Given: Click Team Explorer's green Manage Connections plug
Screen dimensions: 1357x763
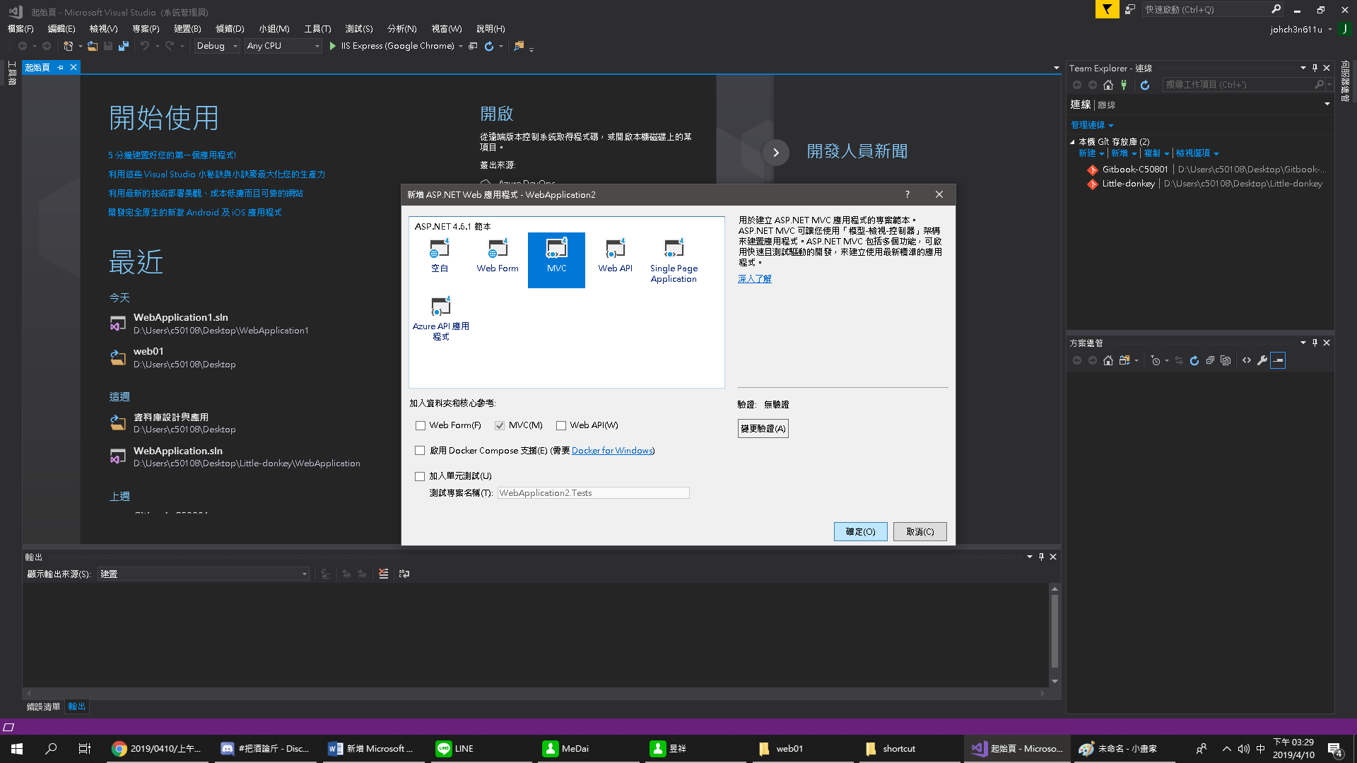Looking at the screenshot, I should click(x=1124, y=85).
